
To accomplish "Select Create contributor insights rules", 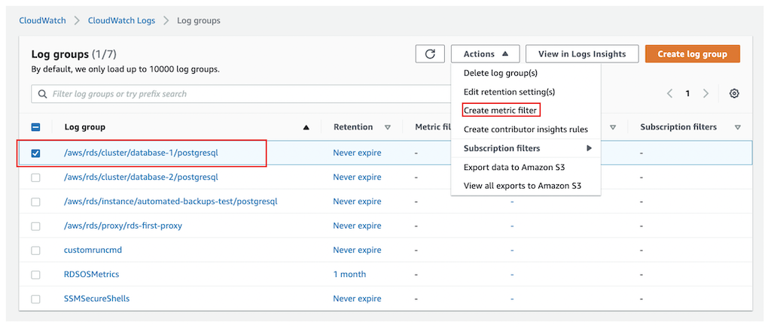I will (526, 129).
